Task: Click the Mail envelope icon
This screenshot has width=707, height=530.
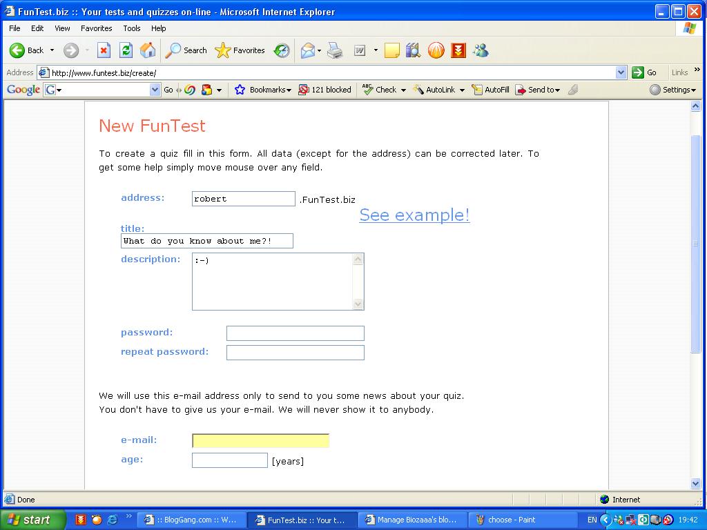Action: (308, 50)
